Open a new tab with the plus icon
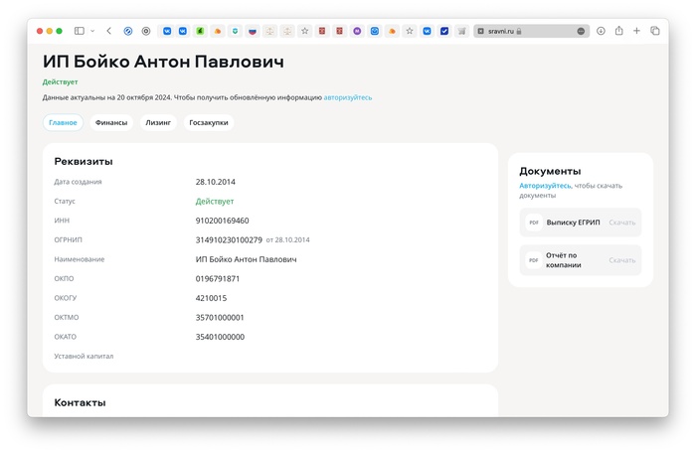This screenshot has width=696, height=453. tap(637, 31)
